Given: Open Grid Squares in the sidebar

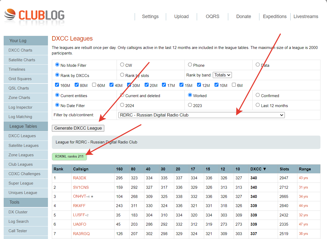Looking at the screenshot, I should (x=26, y=79).
